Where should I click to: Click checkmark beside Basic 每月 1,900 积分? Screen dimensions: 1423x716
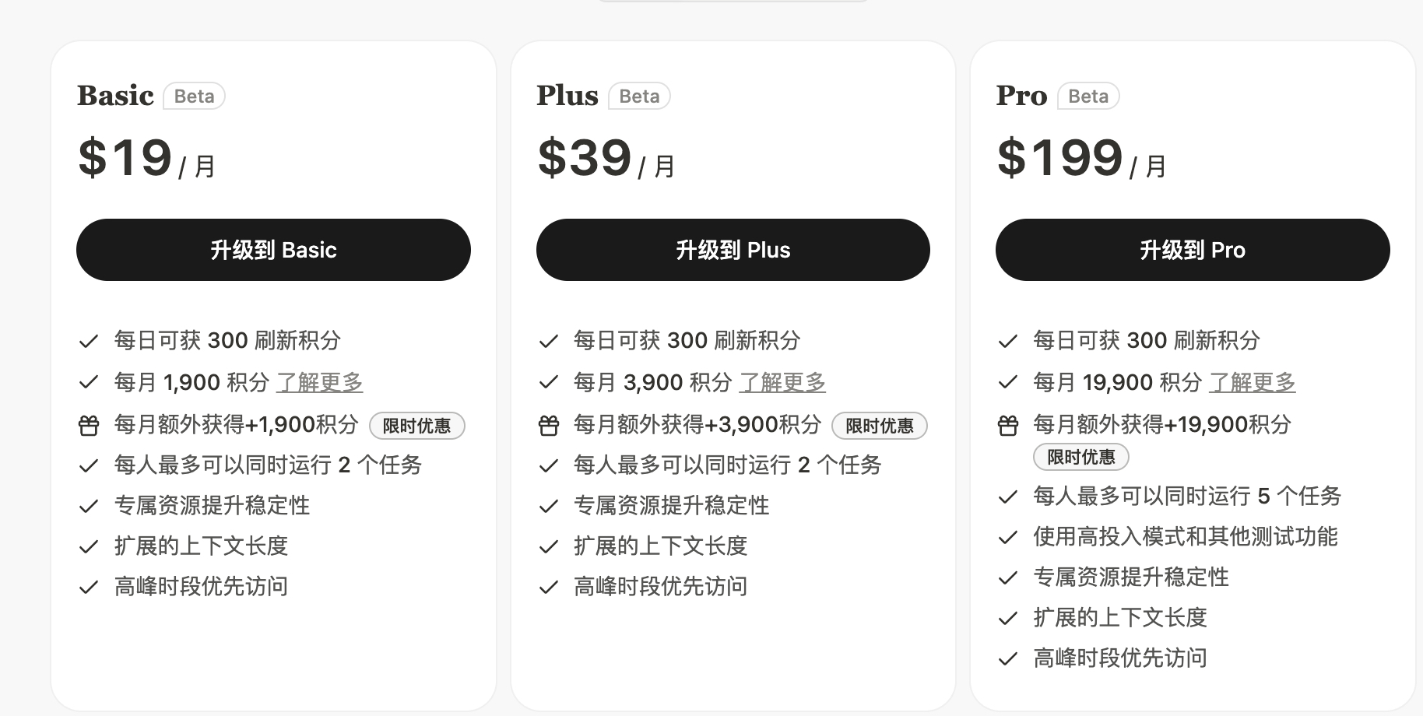pos(89,382)
